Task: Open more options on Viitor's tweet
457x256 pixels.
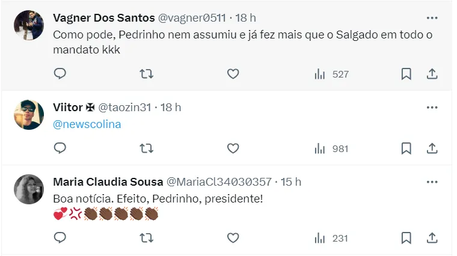Action: 432,108
